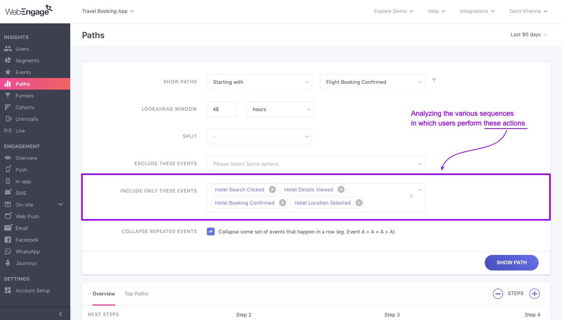Click the SHOW PATH button
This screenshot has width=562, height=320.
[512, 263]
